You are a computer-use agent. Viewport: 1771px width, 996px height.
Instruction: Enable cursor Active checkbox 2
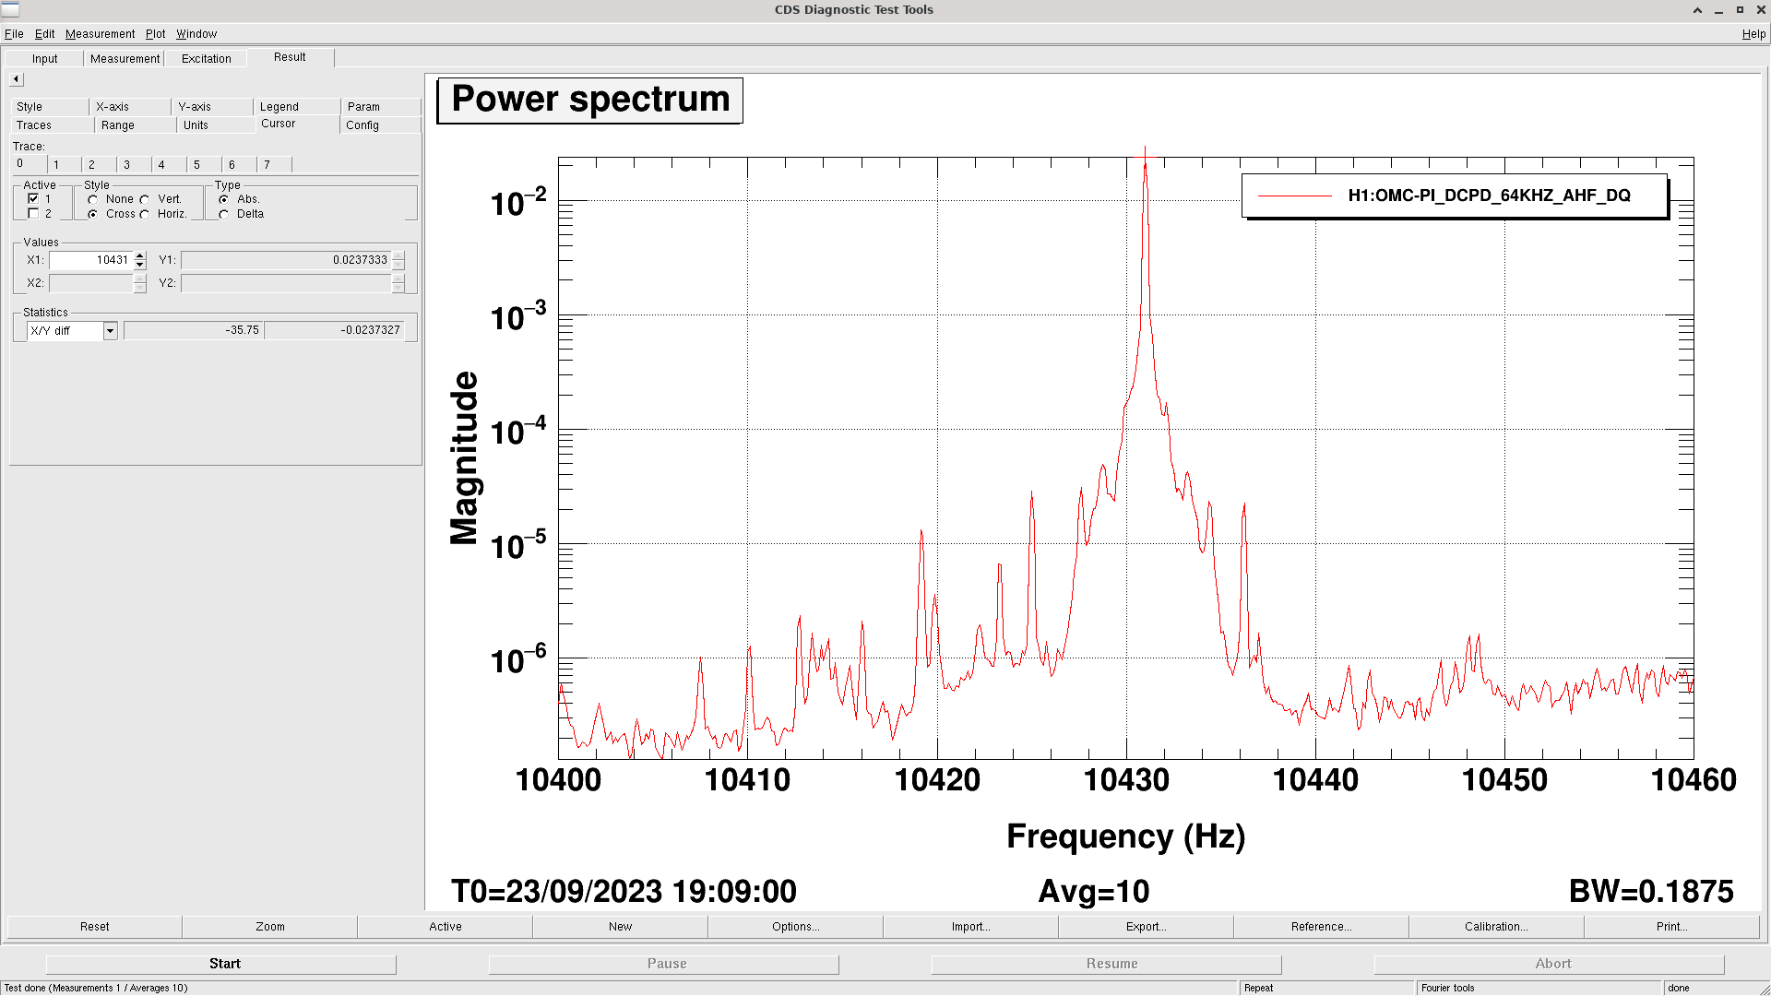click(x=33, y=213)
